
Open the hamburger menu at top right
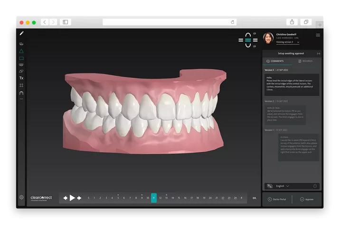pyautogui.click(x=318, y=35)
